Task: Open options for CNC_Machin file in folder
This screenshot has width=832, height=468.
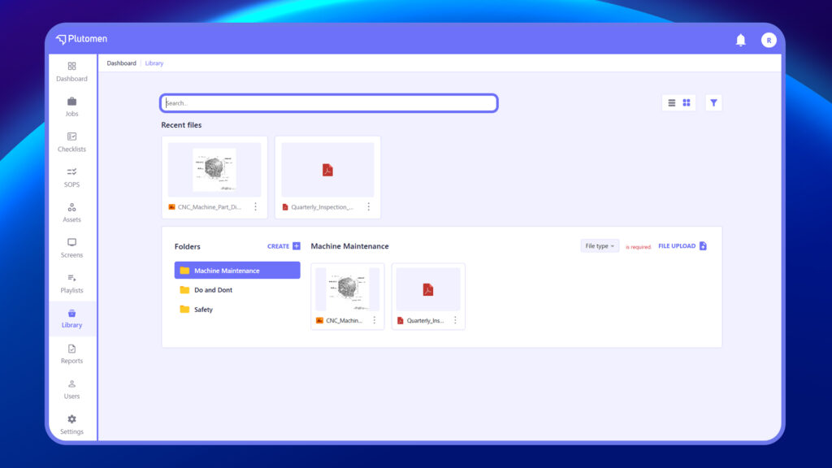Action: (374, 320)
